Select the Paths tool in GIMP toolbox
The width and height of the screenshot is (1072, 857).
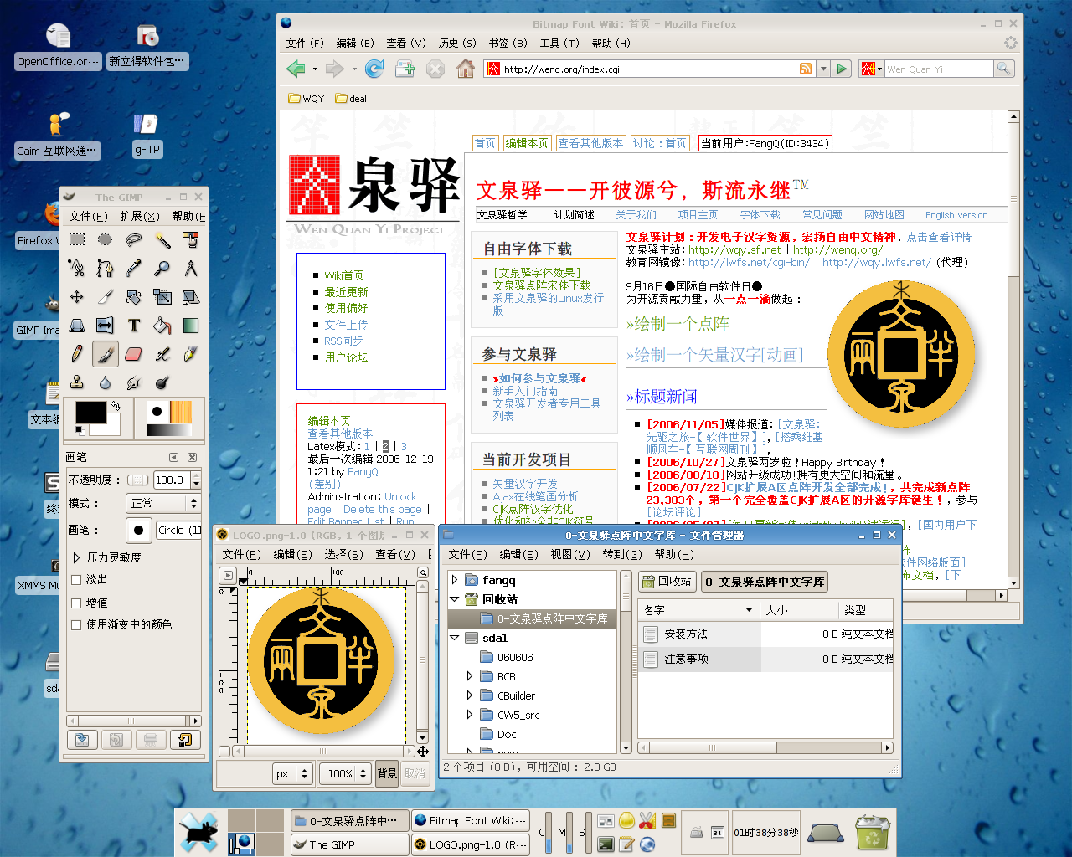coord(106,269)
